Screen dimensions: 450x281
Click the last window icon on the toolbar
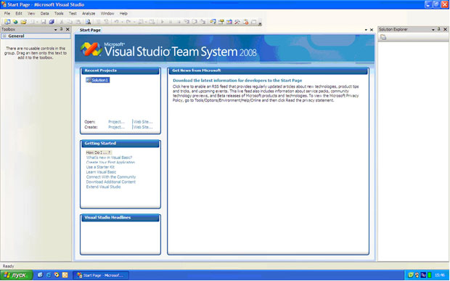pyautogui.click(x=254, y=22)
